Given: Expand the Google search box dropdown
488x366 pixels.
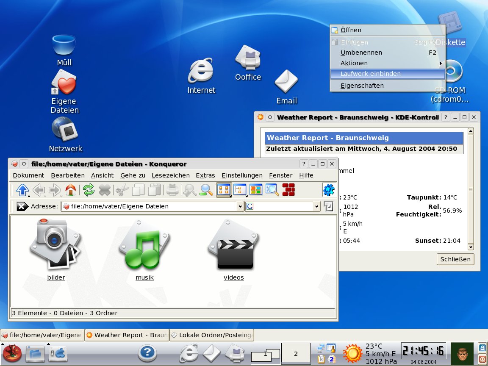Looking at the screenshot, I should (316, 206).
